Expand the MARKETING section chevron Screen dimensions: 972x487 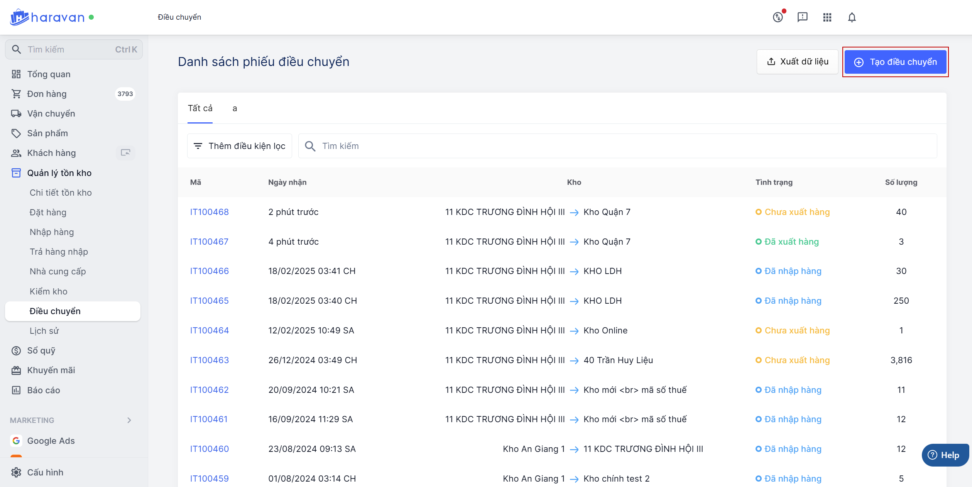[129, 420]
